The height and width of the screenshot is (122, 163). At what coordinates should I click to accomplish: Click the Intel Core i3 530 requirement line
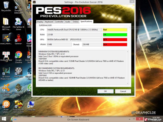[x=55, y=73]
